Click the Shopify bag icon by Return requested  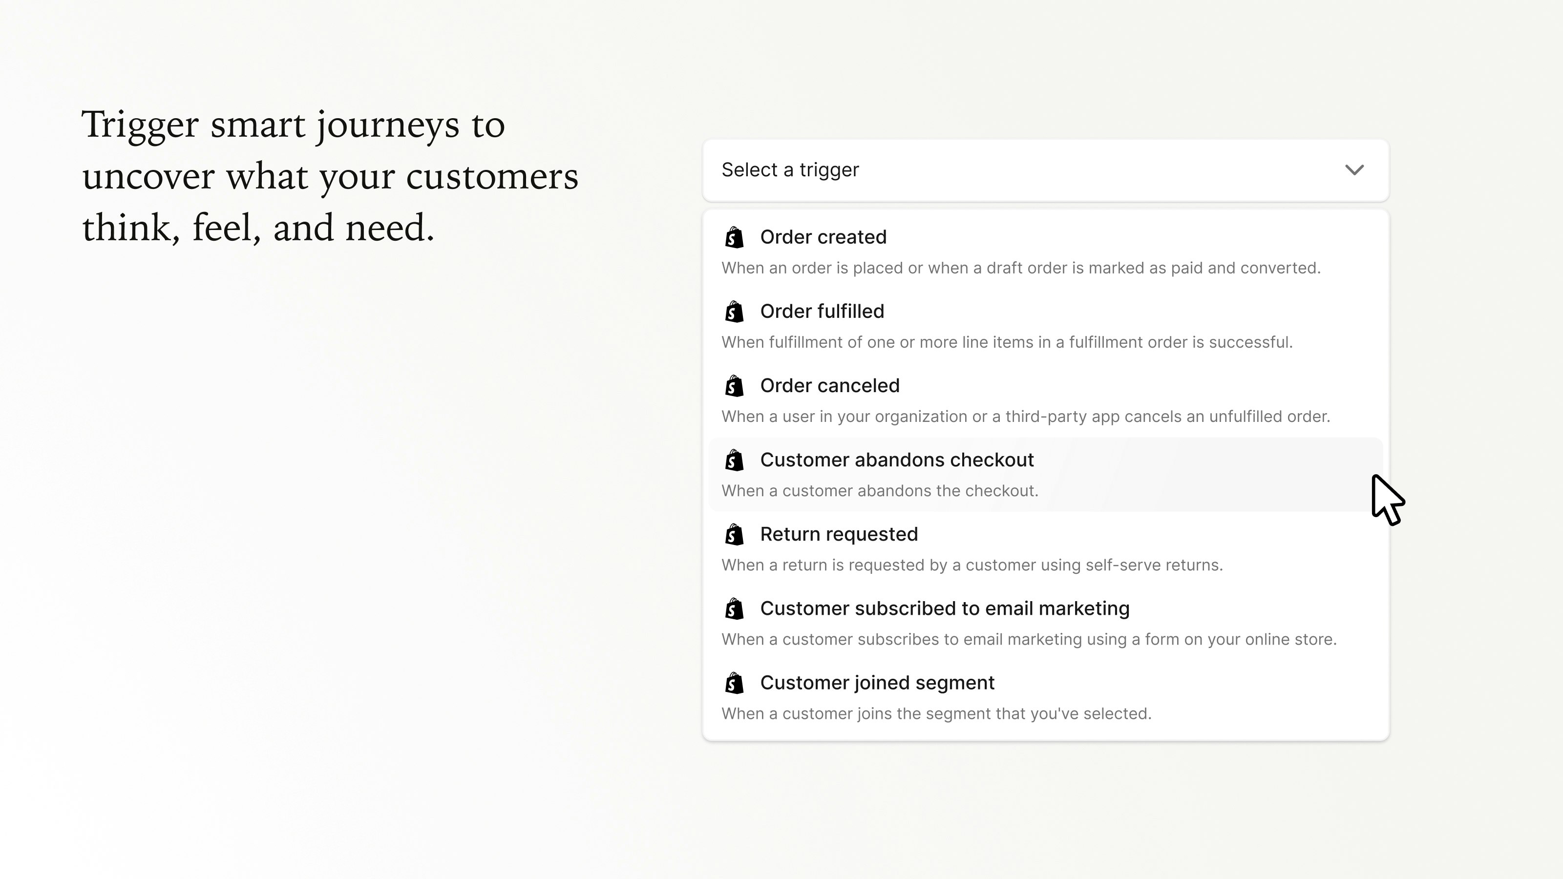[734, 534]
